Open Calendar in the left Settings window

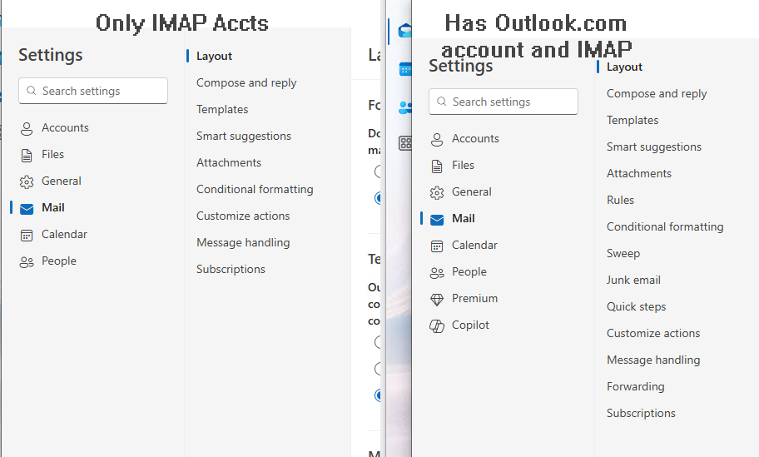[x=53, y=234]
